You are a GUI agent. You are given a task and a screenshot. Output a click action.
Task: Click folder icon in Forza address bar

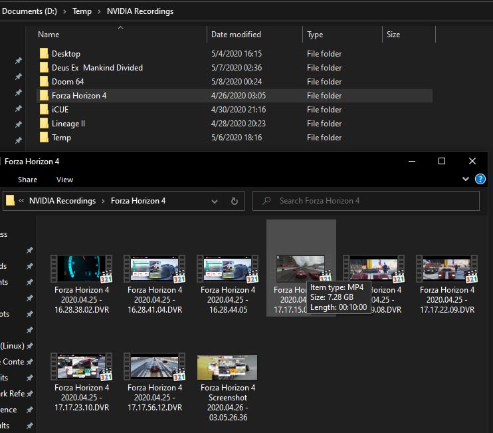point(11,200)
